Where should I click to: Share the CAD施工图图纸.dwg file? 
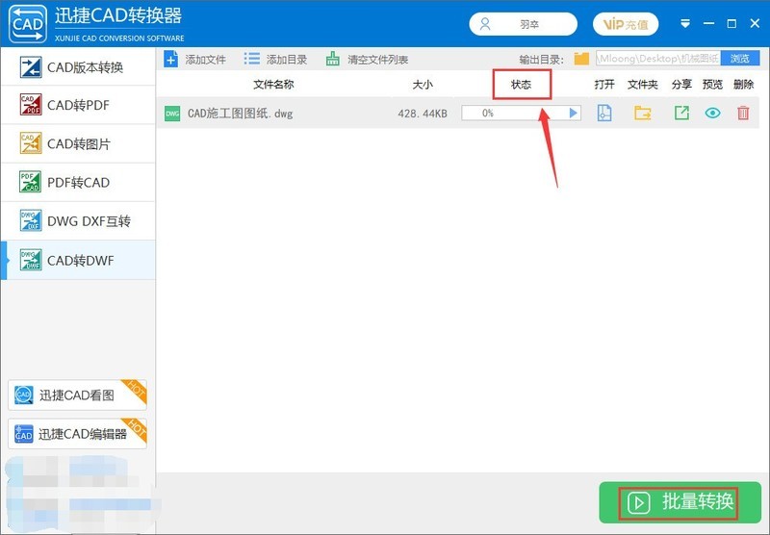click(681, 114)
